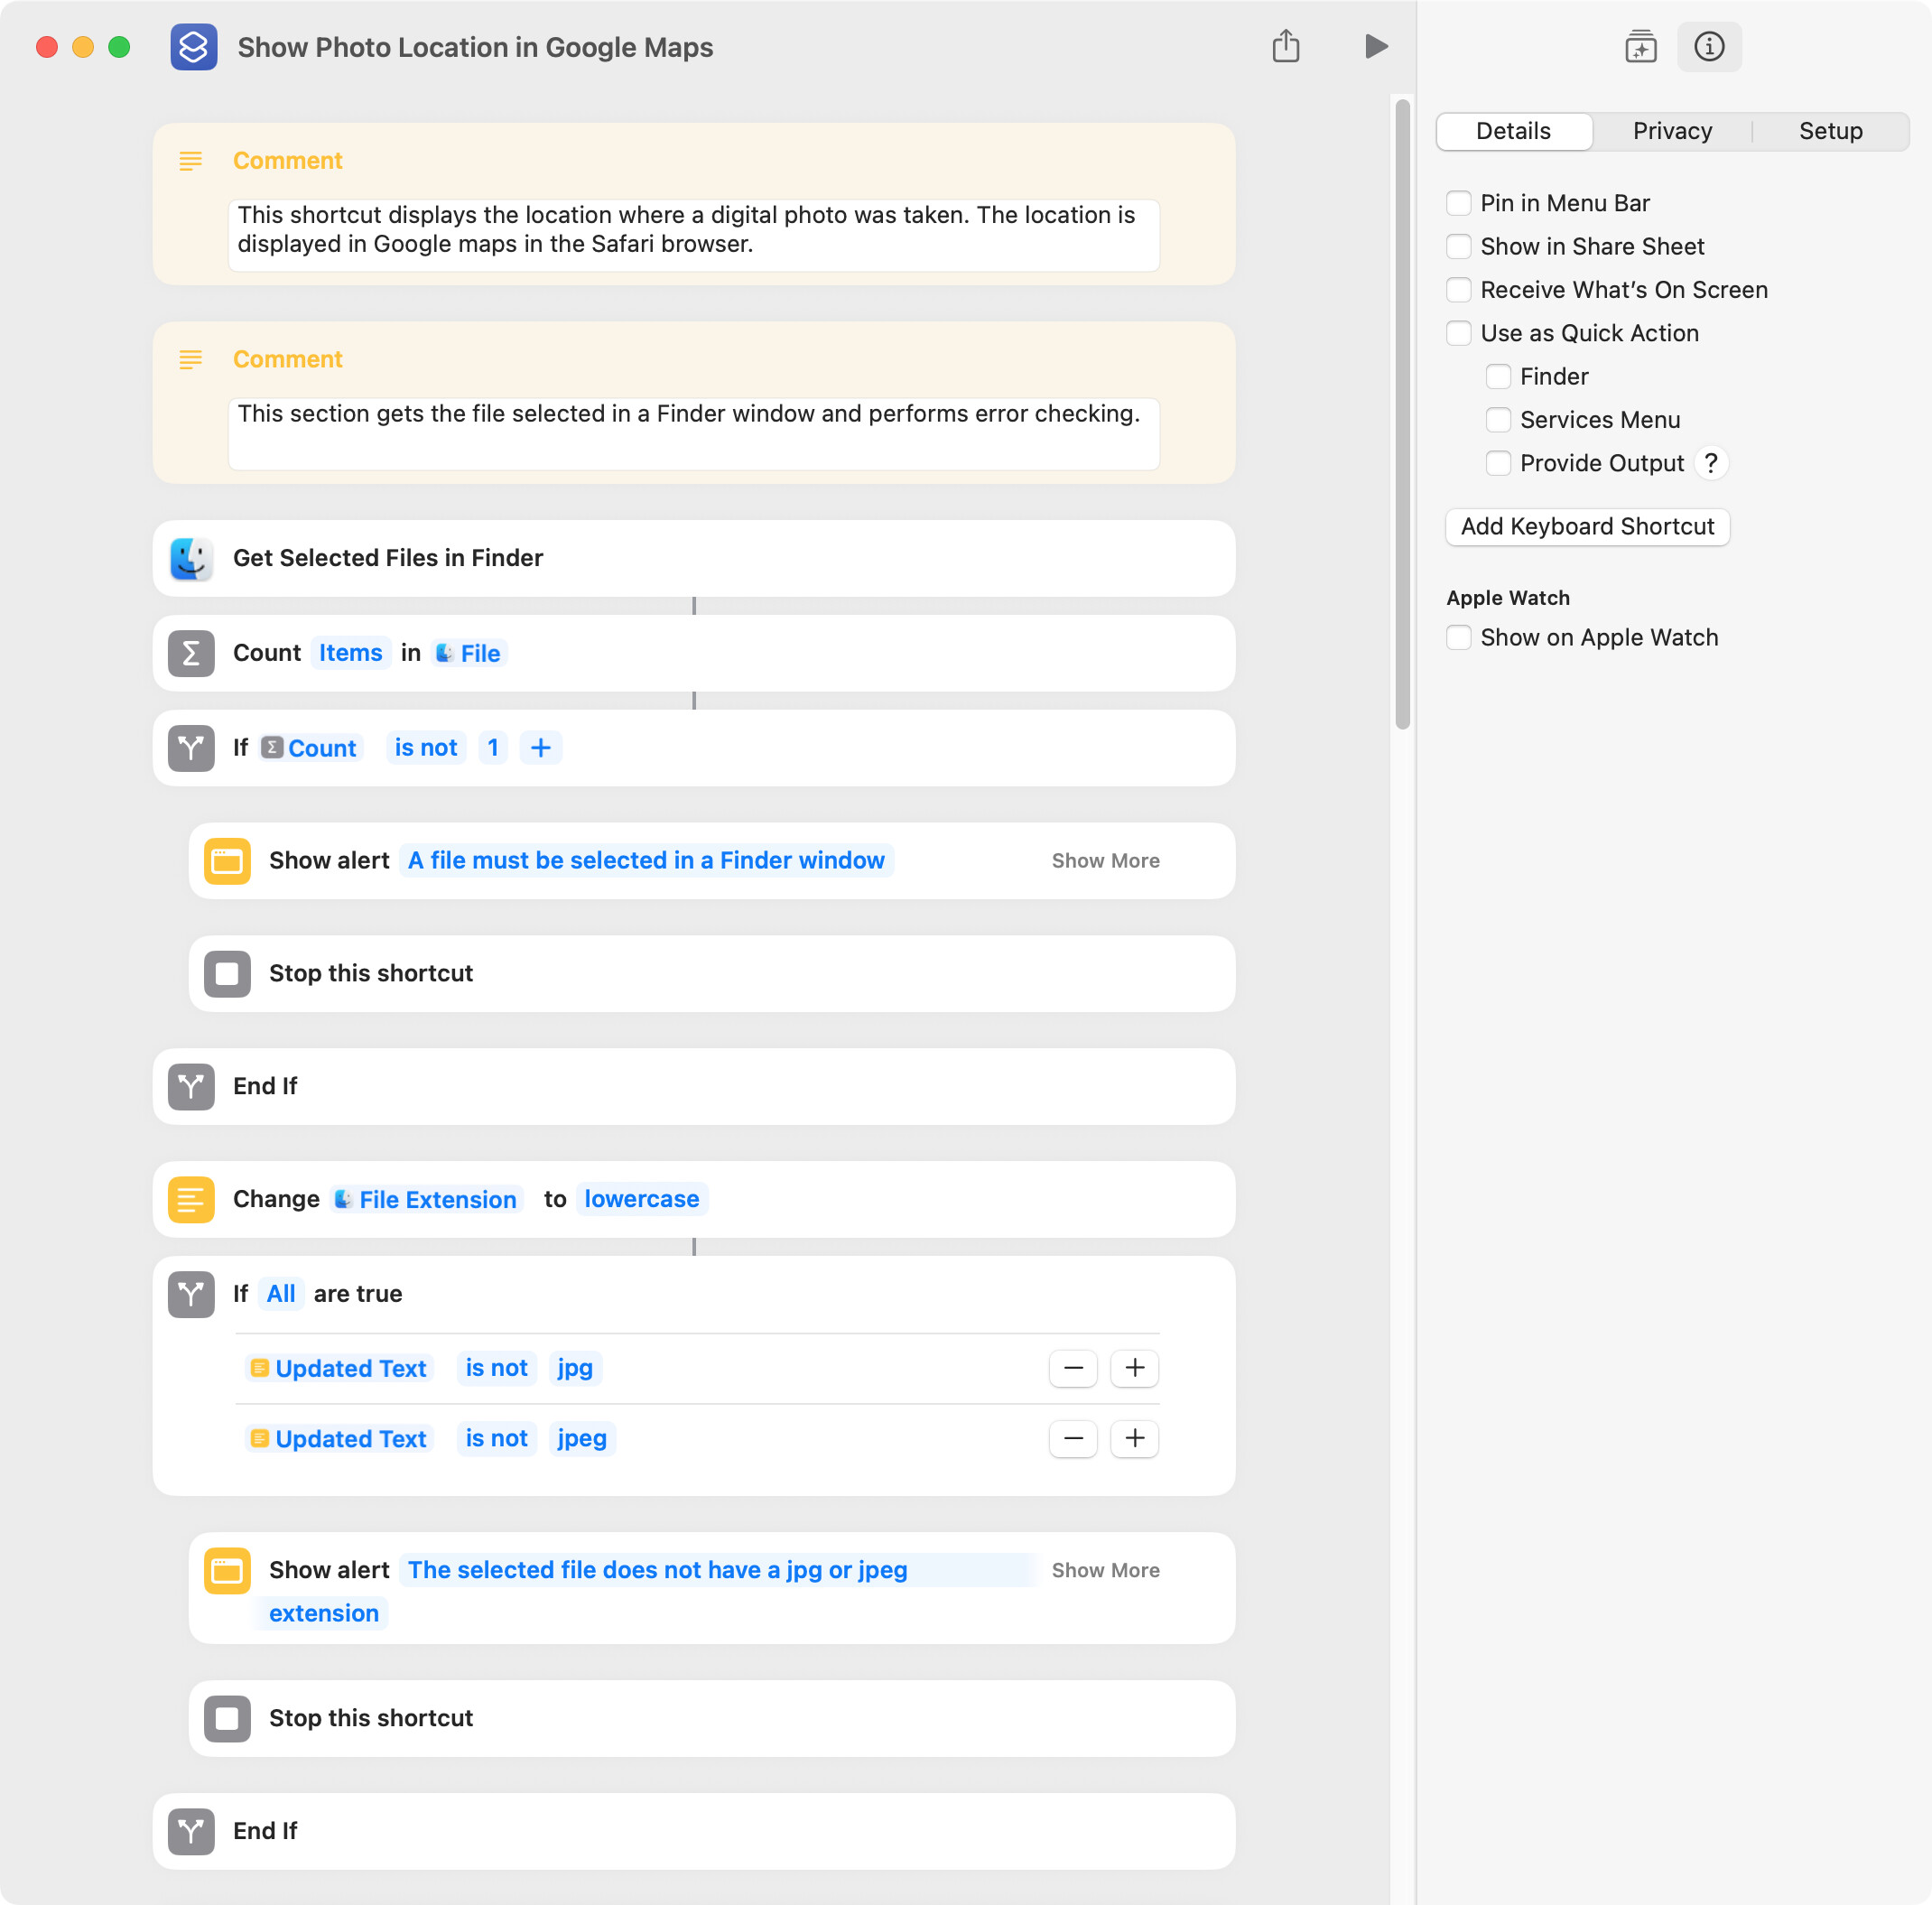
Task: Switch to the Privacy tab
Action: coord(1672,131)
